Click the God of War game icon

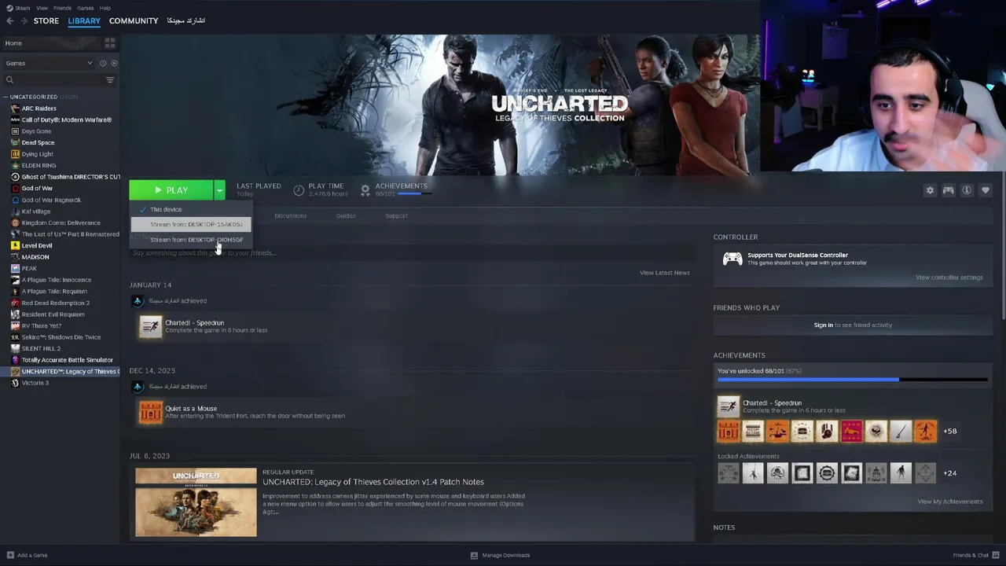click(15, 189)
